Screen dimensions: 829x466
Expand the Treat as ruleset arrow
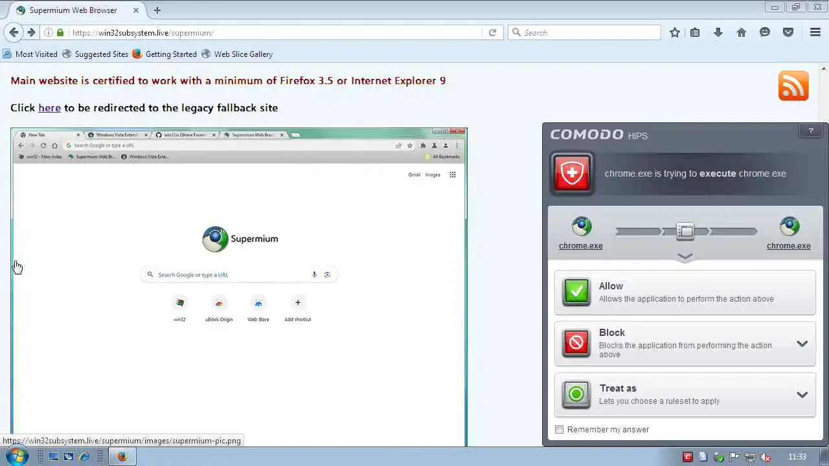click(x=802, y=395)
